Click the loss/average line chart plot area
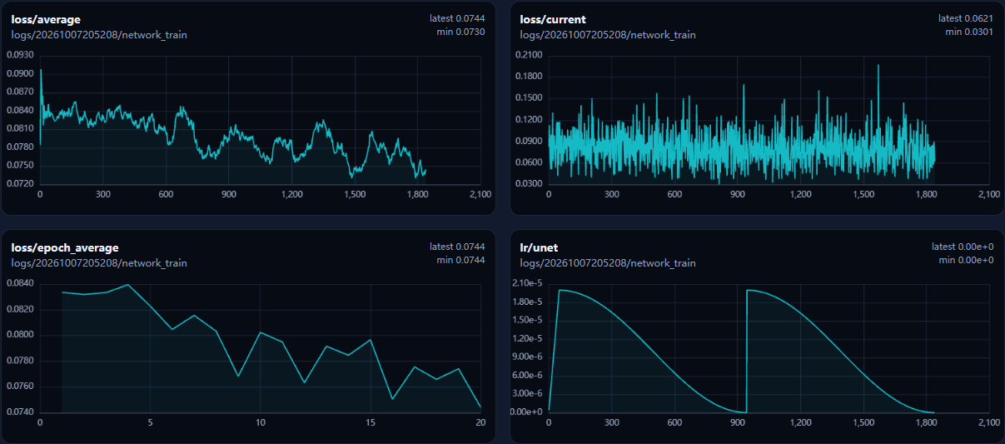This screenshot has width=1005, height=444. pyautogui.click(x=260, y=120)
